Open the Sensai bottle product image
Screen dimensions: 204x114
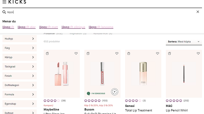point(143,74)
